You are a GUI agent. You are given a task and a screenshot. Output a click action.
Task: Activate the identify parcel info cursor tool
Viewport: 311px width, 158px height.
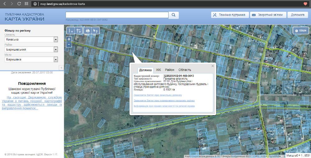(x=95, y=31)
